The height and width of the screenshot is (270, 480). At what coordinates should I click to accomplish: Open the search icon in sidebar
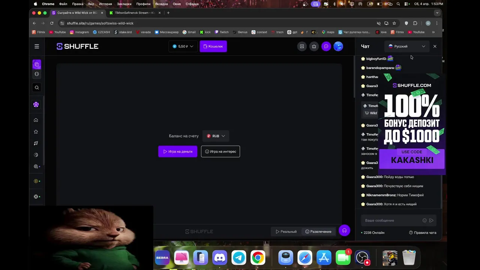pyautogui.click(x=37, y=87)
